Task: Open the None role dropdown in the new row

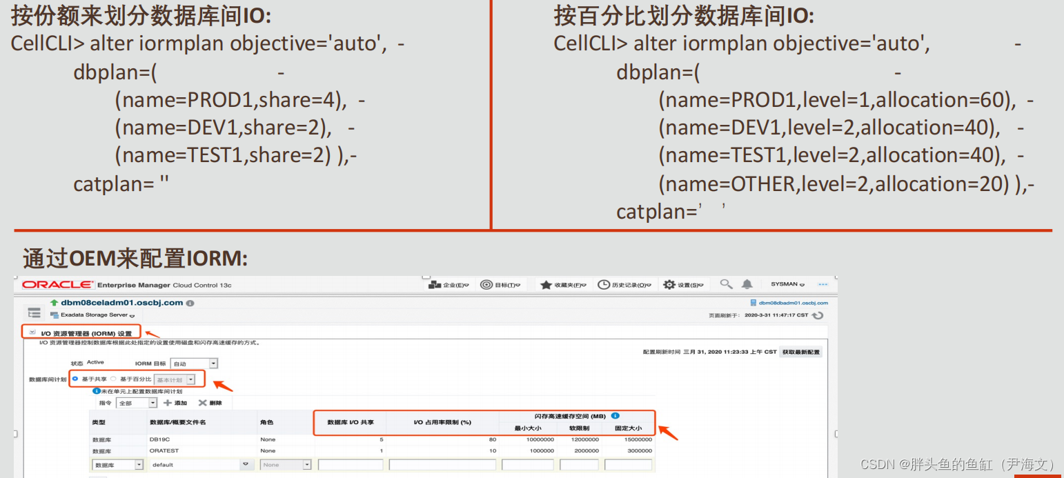Action: (286, 465)
